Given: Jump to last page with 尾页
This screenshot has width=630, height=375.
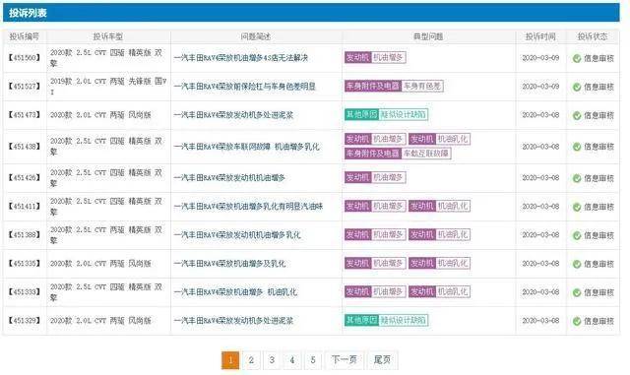Looking at the screenshot, I should [x=382, y=360].
